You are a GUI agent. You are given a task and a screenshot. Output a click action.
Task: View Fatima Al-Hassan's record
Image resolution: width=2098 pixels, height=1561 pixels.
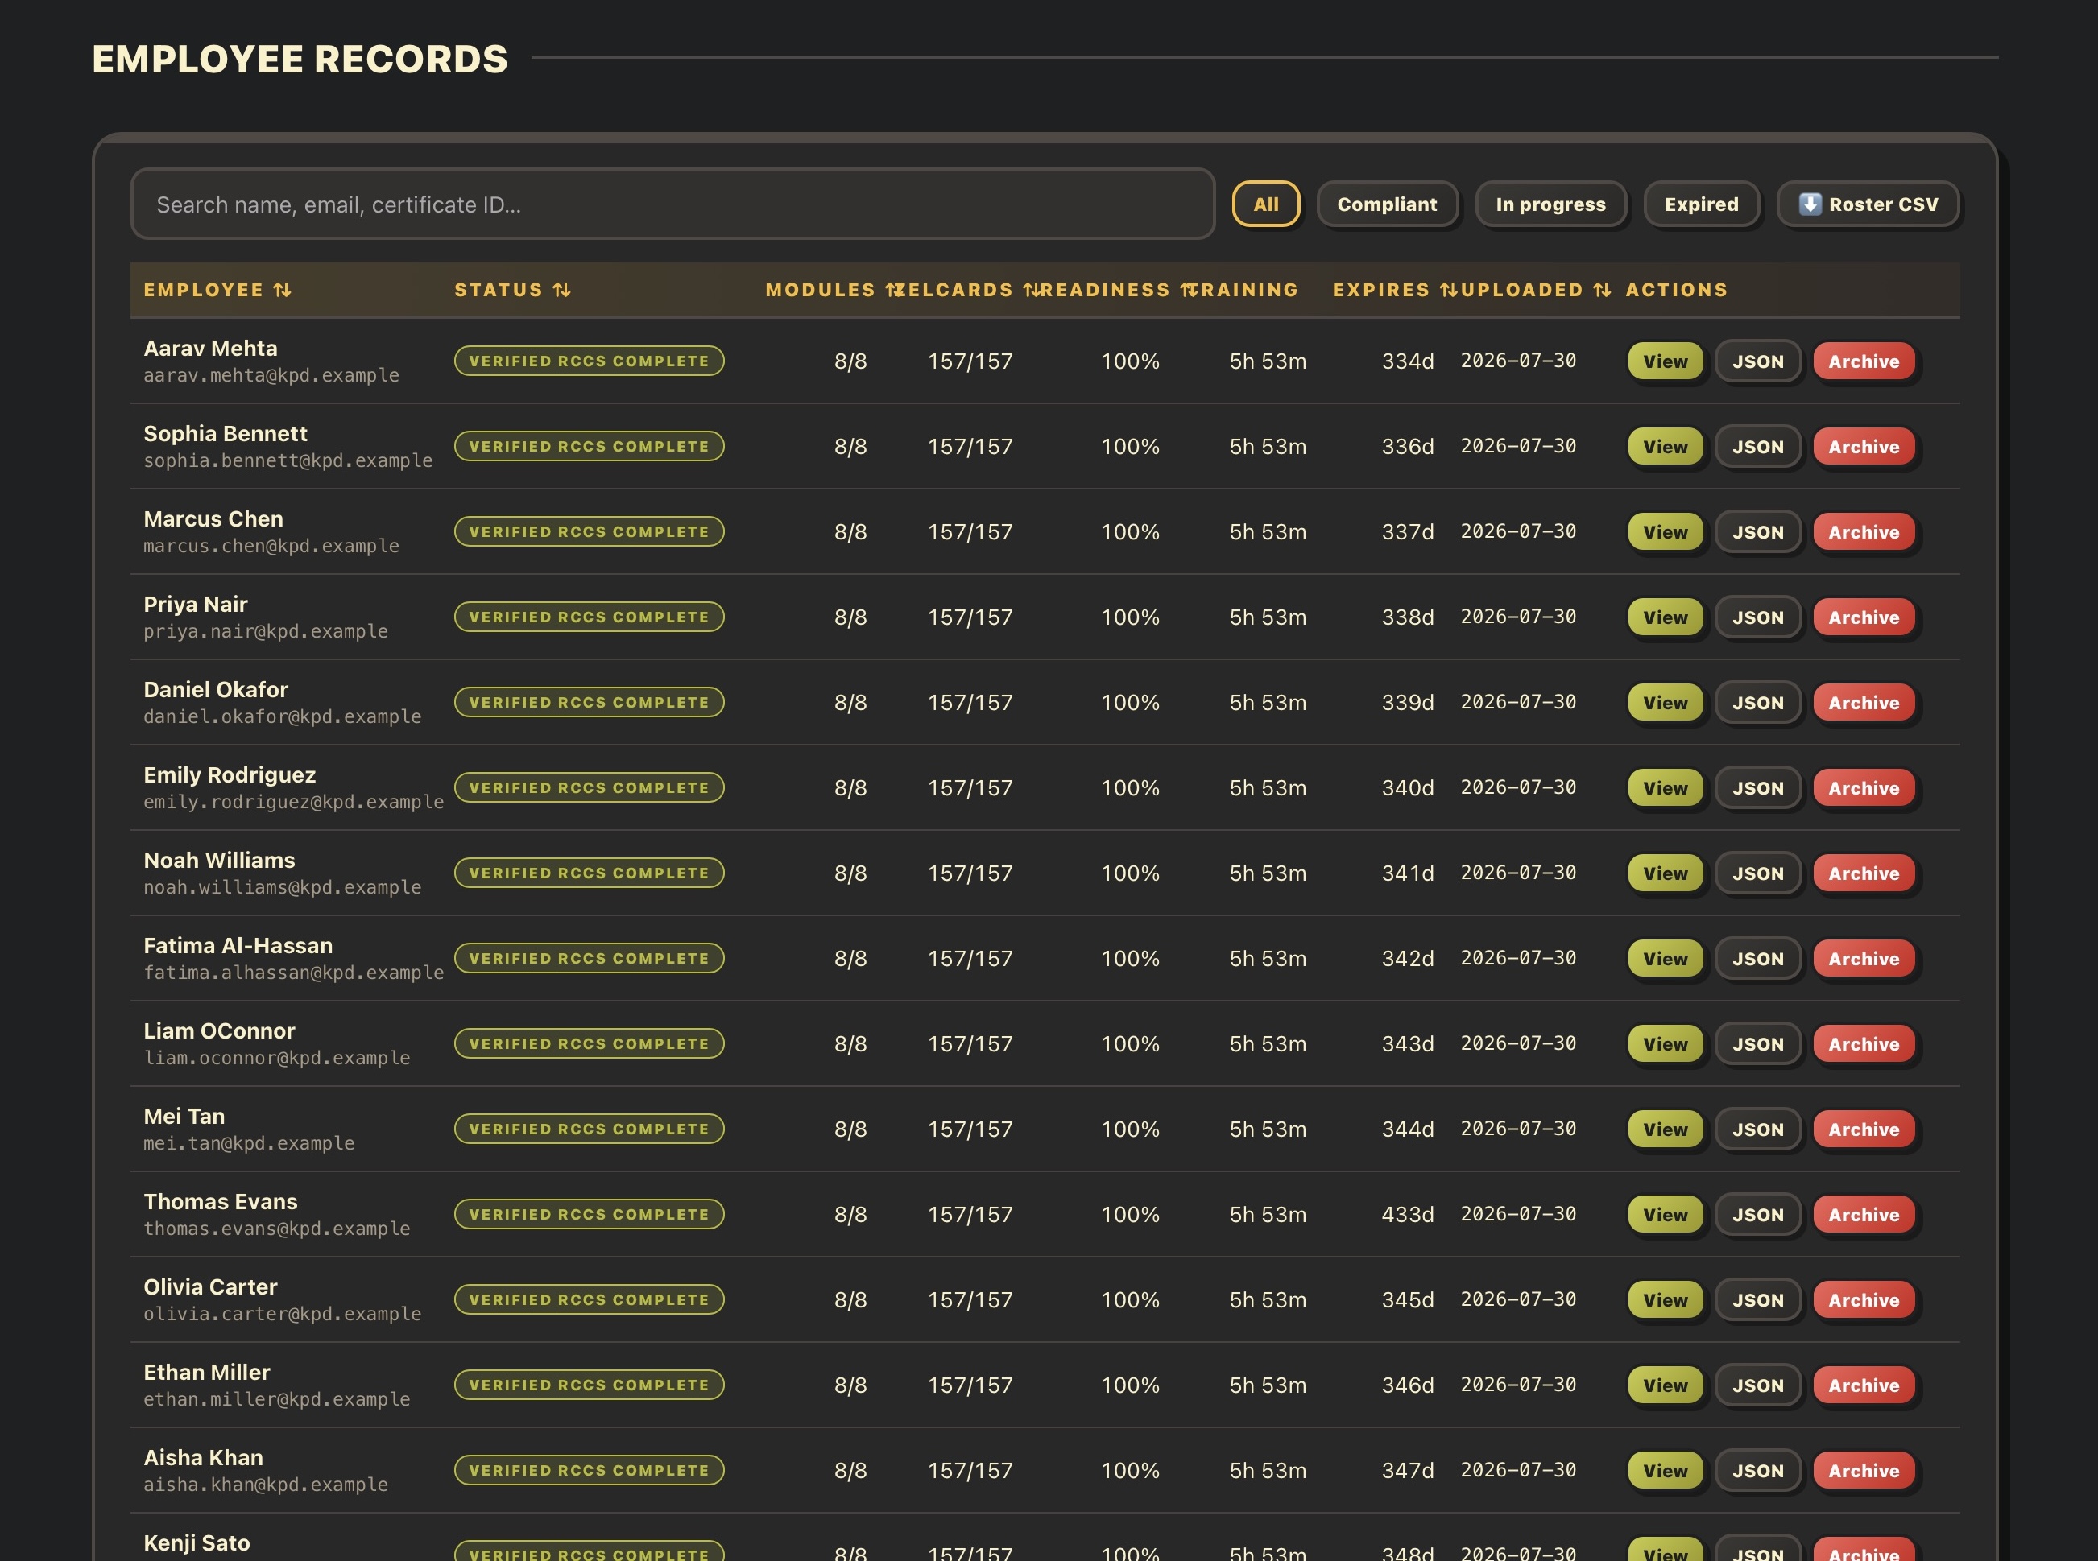pos(1666,959)
